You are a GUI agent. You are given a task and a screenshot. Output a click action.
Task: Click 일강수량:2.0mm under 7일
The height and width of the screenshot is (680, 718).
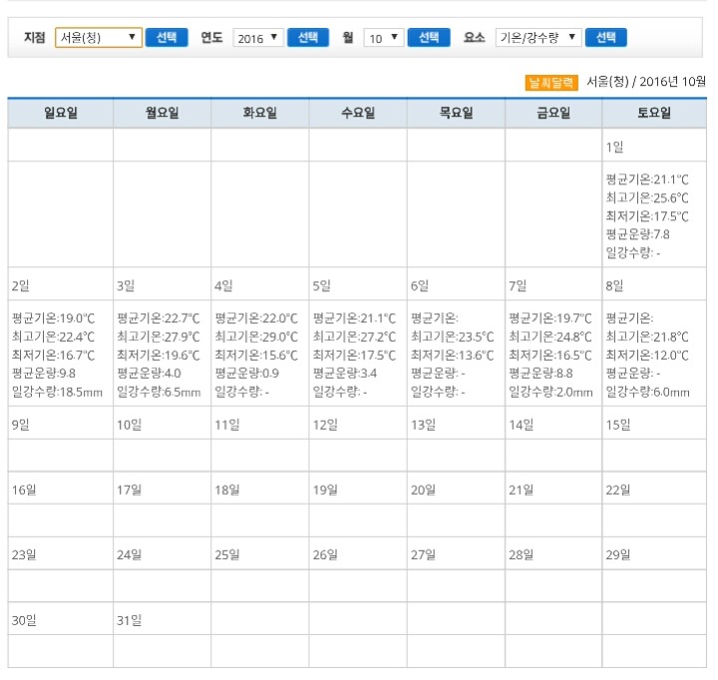[x=550, y=392]
